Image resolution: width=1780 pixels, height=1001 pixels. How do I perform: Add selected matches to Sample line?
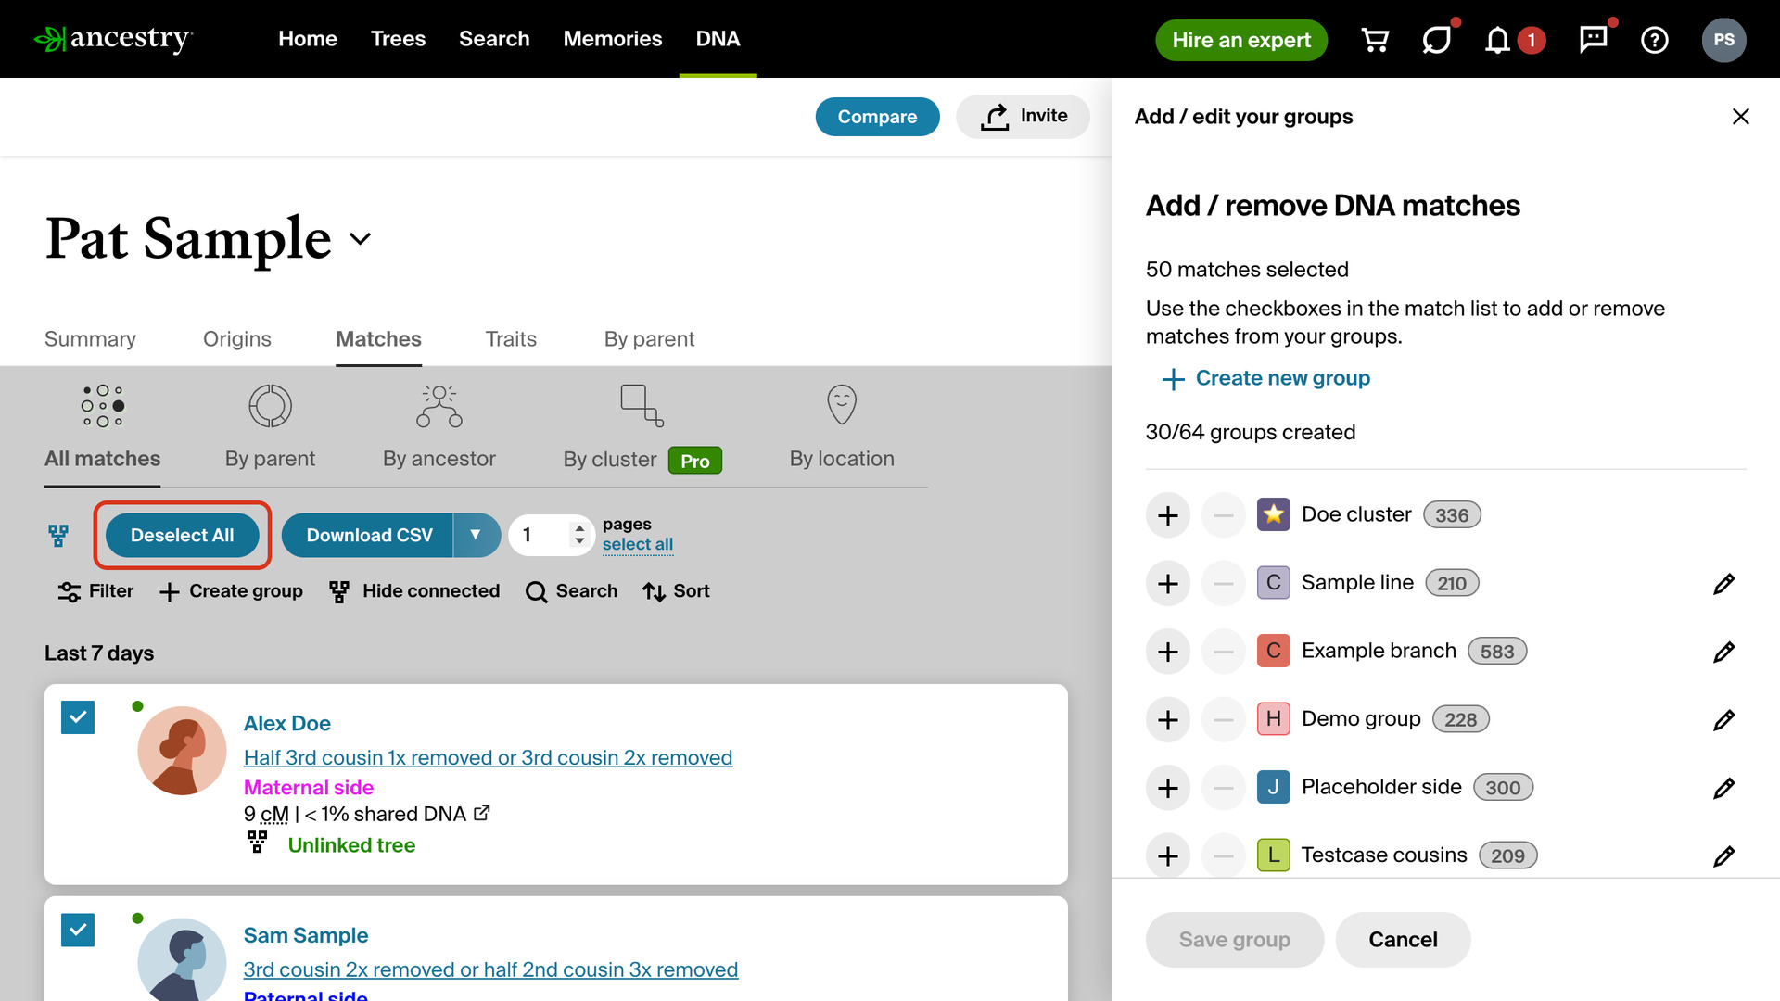[x=1168, y=584]
